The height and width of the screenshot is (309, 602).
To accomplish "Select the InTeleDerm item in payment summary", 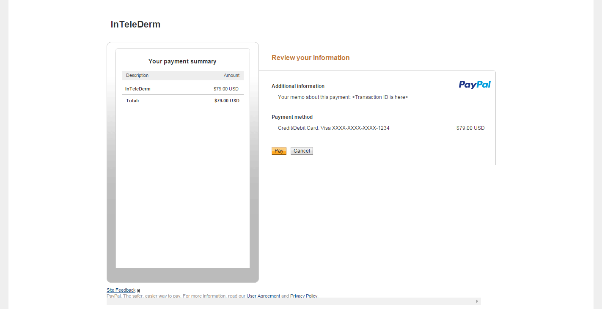I will point(138,89).
